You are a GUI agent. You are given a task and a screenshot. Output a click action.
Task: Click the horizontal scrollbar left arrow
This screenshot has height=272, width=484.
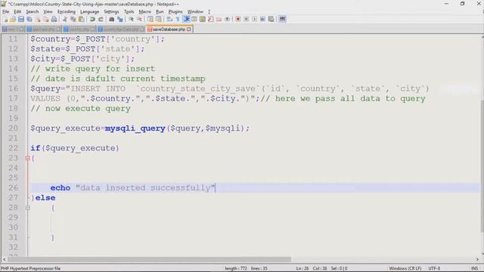[x=4, y=259]
